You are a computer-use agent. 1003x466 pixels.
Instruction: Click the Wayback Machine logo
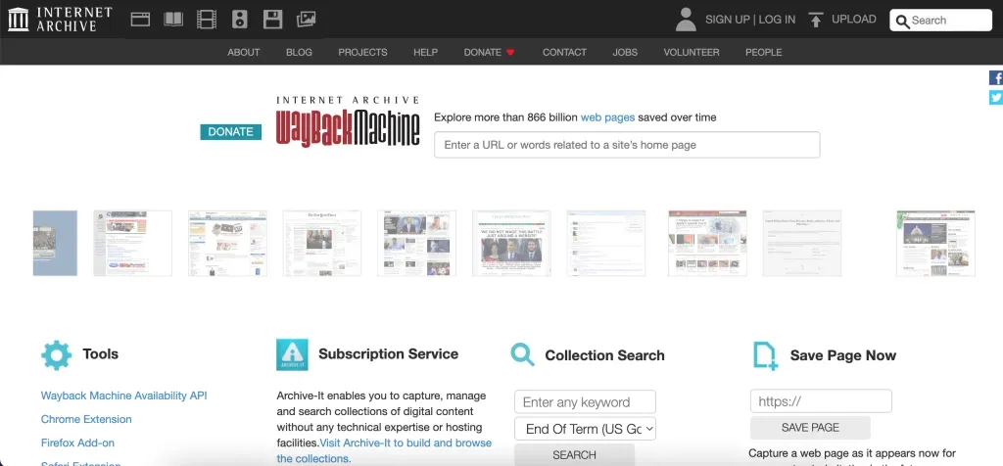tap(348, 121)
